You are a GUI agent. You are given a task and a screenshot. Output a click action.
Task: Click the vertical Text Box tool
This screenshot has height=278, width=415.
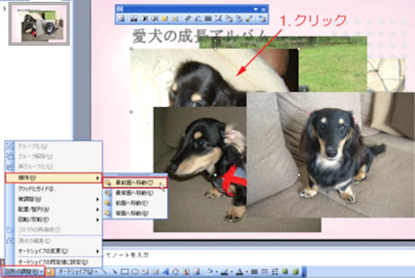pyautogui.click(x=155, y=272)
